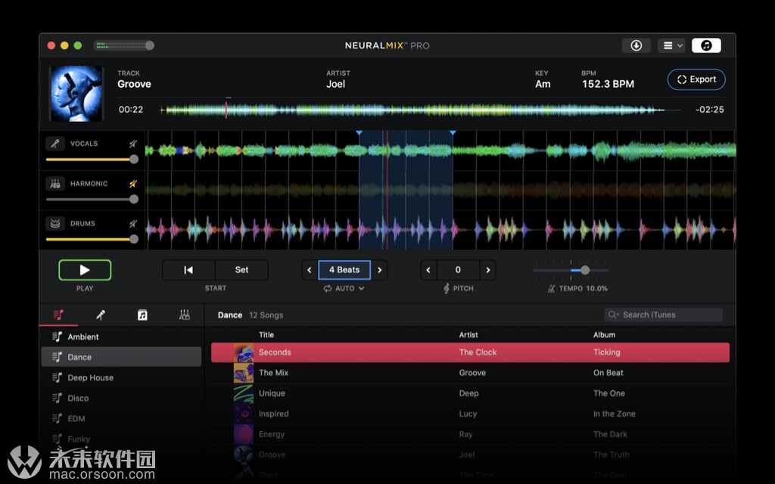Jump to start with skip-back icon

188,270
